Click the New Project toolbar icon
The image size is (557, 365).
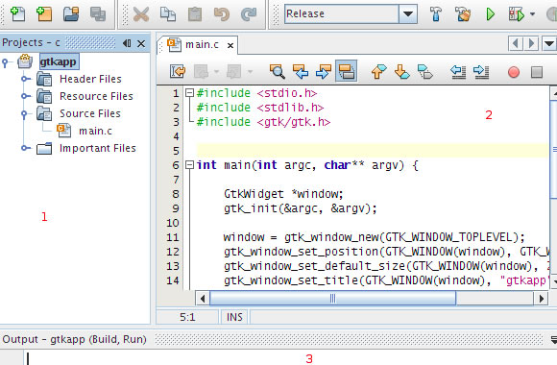(x=44, y=13)
